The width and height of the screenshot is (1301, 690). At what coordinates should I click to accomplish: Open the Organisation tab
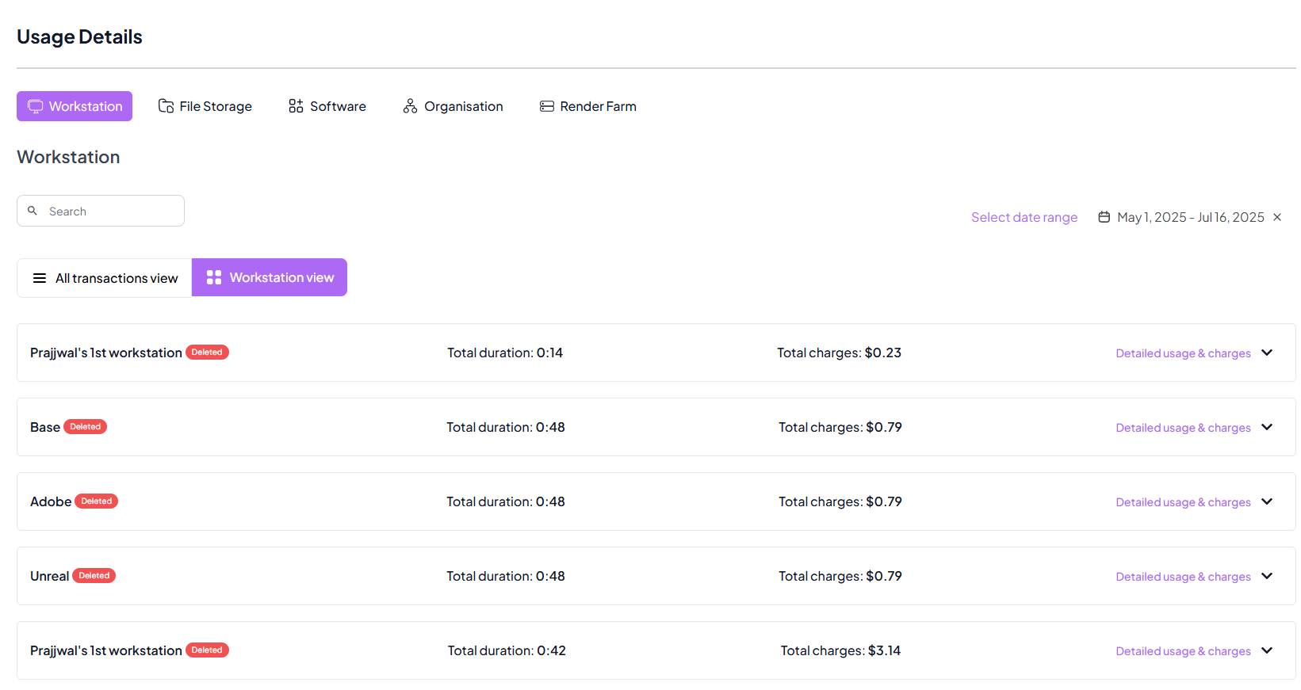point(453,106)
